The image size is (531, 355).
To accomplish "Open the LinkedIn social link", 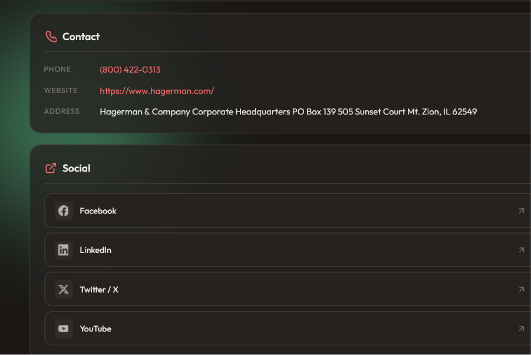I will [288, 250].
